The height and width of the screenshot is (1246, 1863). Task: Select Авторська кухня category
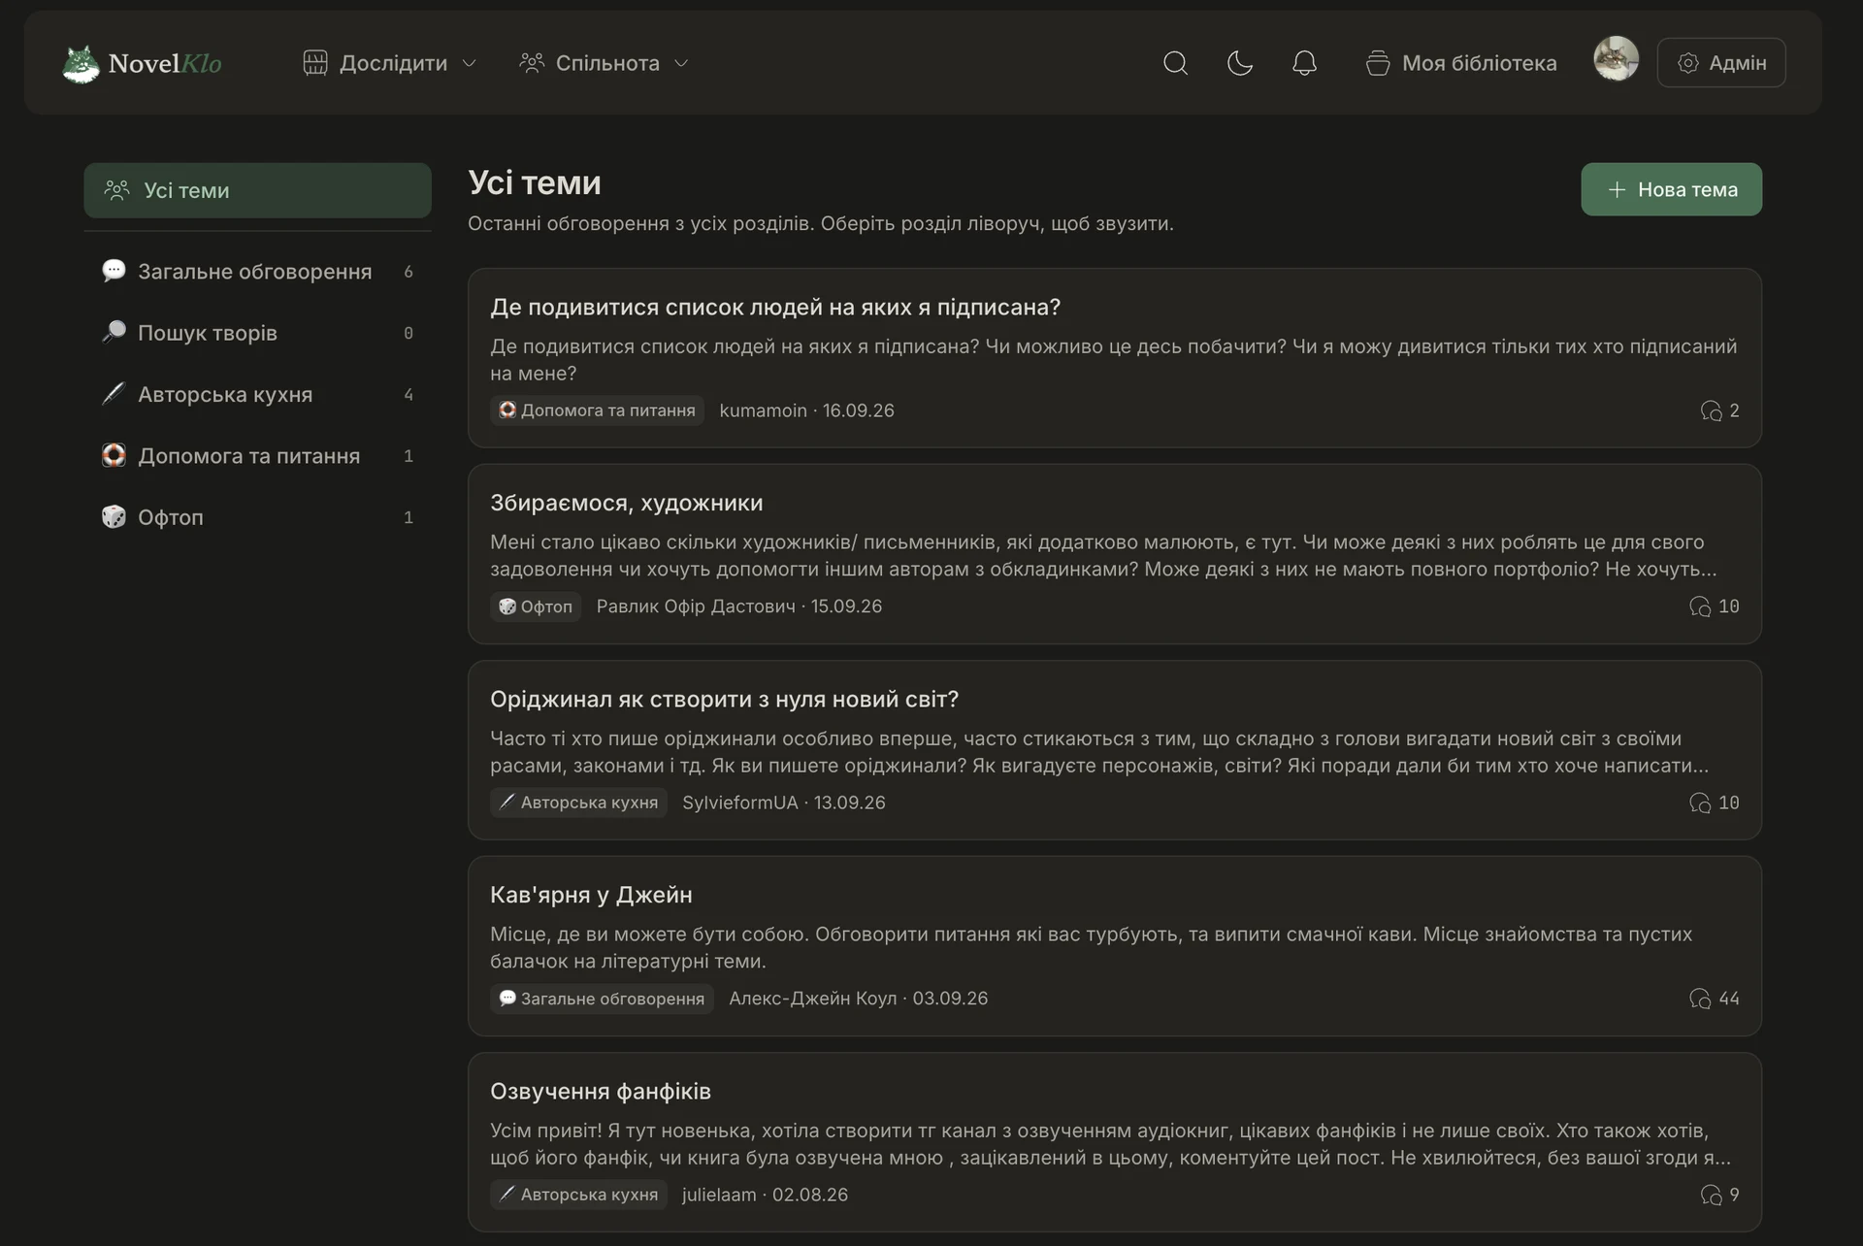257,395
